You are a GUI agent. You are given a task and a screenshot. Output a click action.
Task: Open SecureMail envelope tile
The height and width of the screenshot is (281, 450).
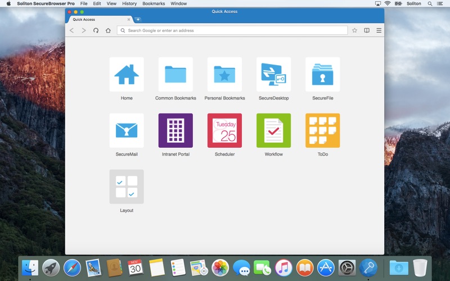pyautogui.click(x=127, y=130)
